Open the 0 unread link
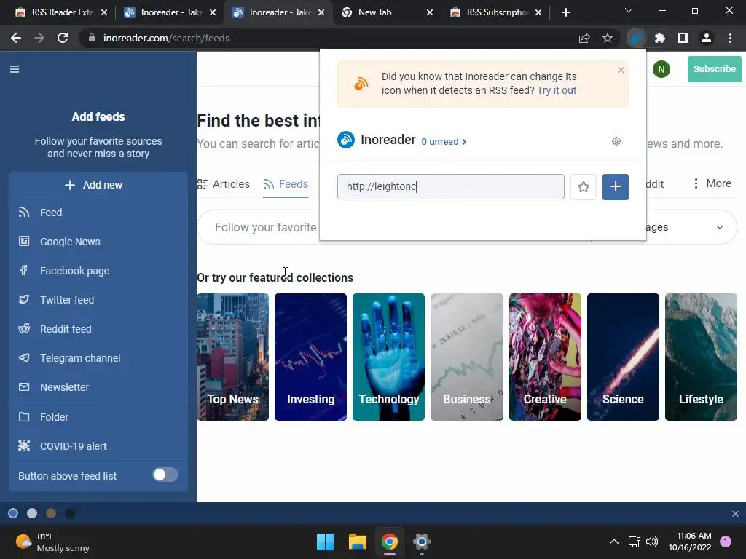Image resolution: width=746 pixels, height=559 pixels. click(444, 142)
